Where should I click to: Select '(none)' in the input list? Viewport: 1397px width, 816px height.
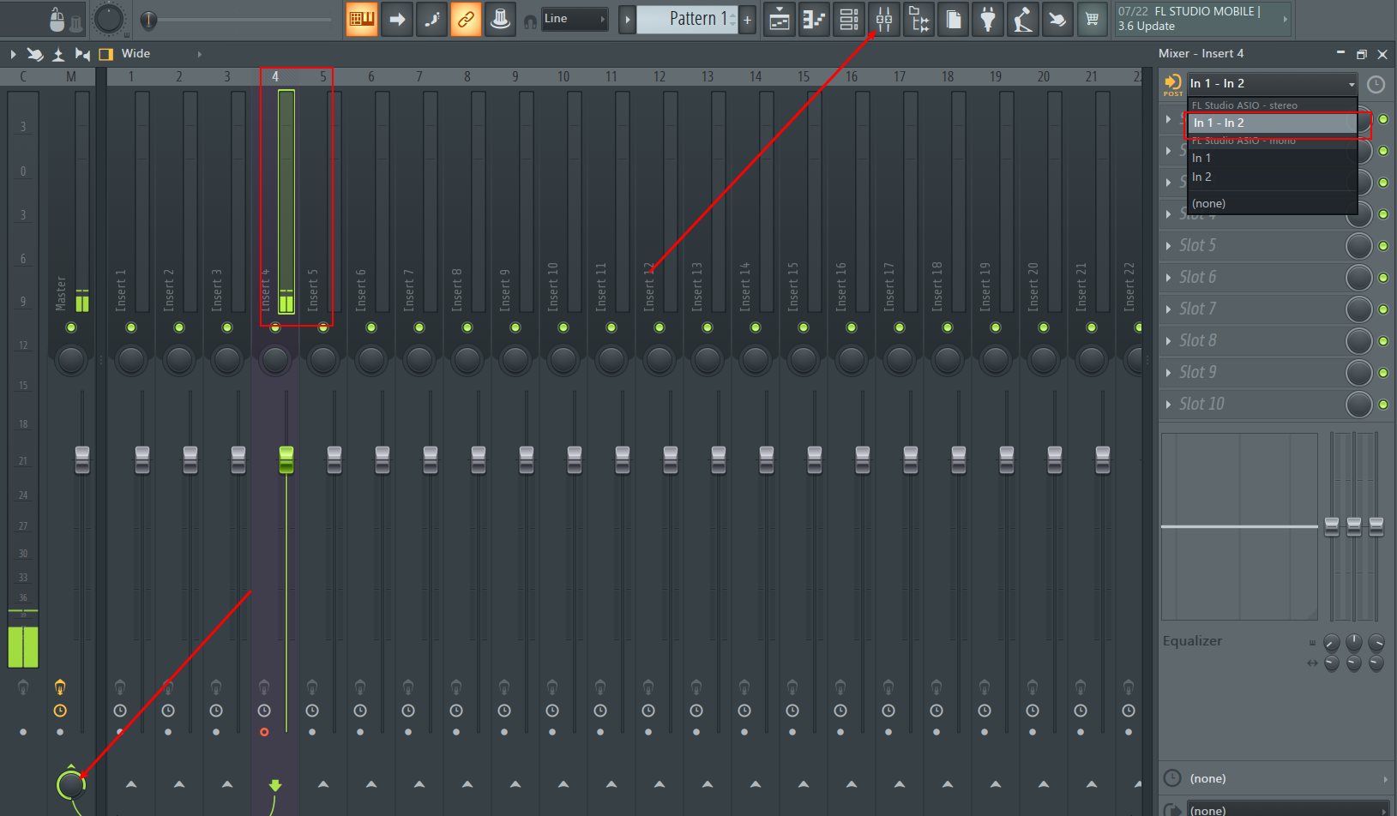tap(1272, 203)
